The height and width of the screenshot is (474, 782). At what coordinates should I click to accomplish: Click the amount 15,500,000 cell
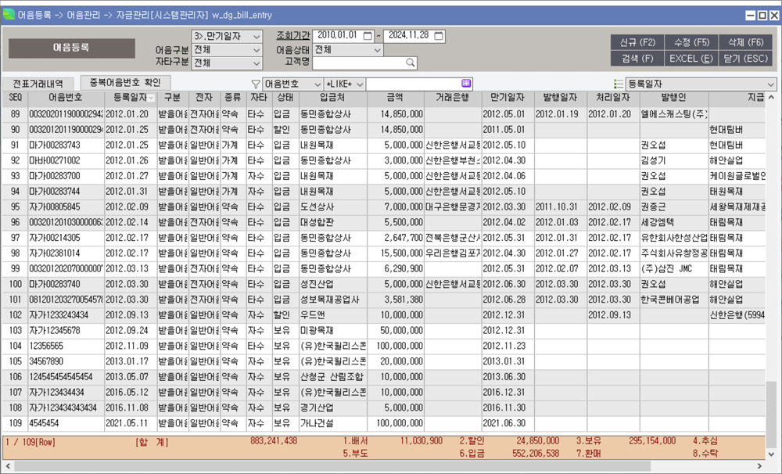coord(396,253)
